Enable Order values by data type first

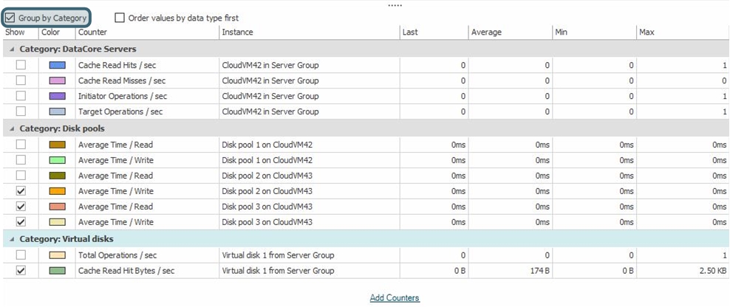pos(120,17)
